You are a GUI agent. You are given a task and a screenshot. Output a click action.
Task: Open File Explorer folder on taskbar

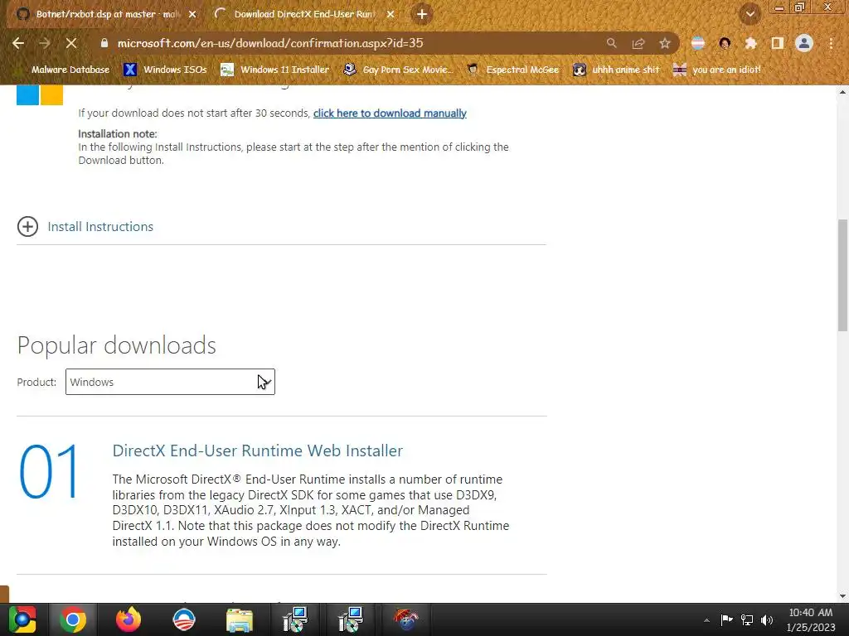tap(240, 619)
